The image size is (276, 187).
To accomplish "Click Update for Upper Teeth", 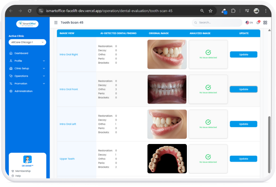I will (x=243, y=159).
